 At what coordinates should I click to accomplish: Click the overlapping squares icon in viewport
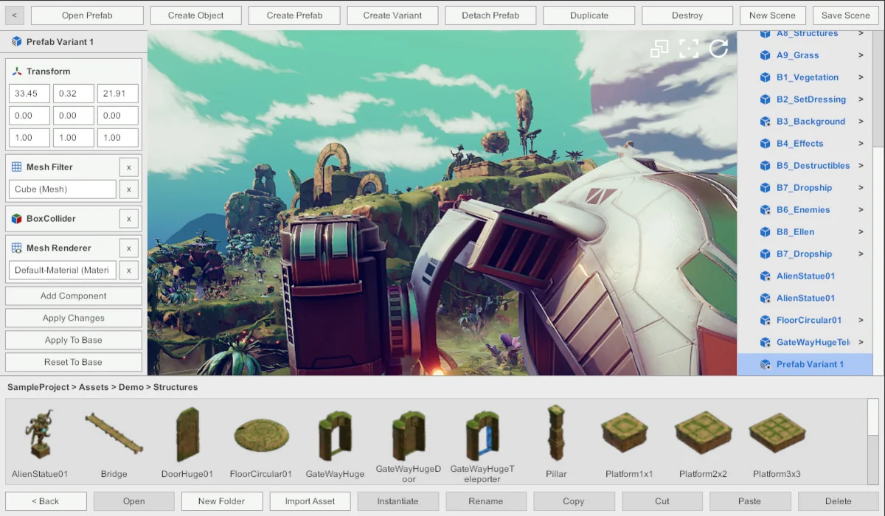[x=659, y=49]
